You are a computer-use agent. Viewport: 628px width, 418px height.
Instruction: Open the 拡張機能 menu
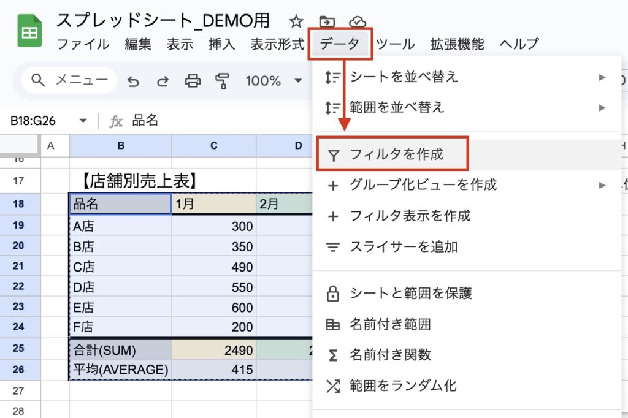point(457,44)
